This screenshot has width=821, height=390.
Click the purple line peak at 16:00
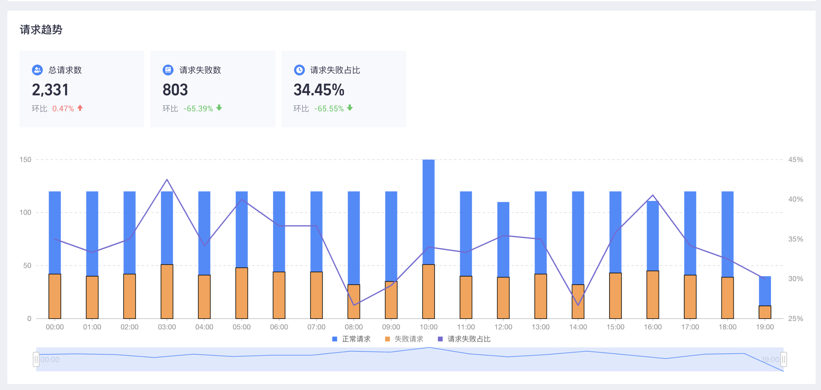[653, 195]
